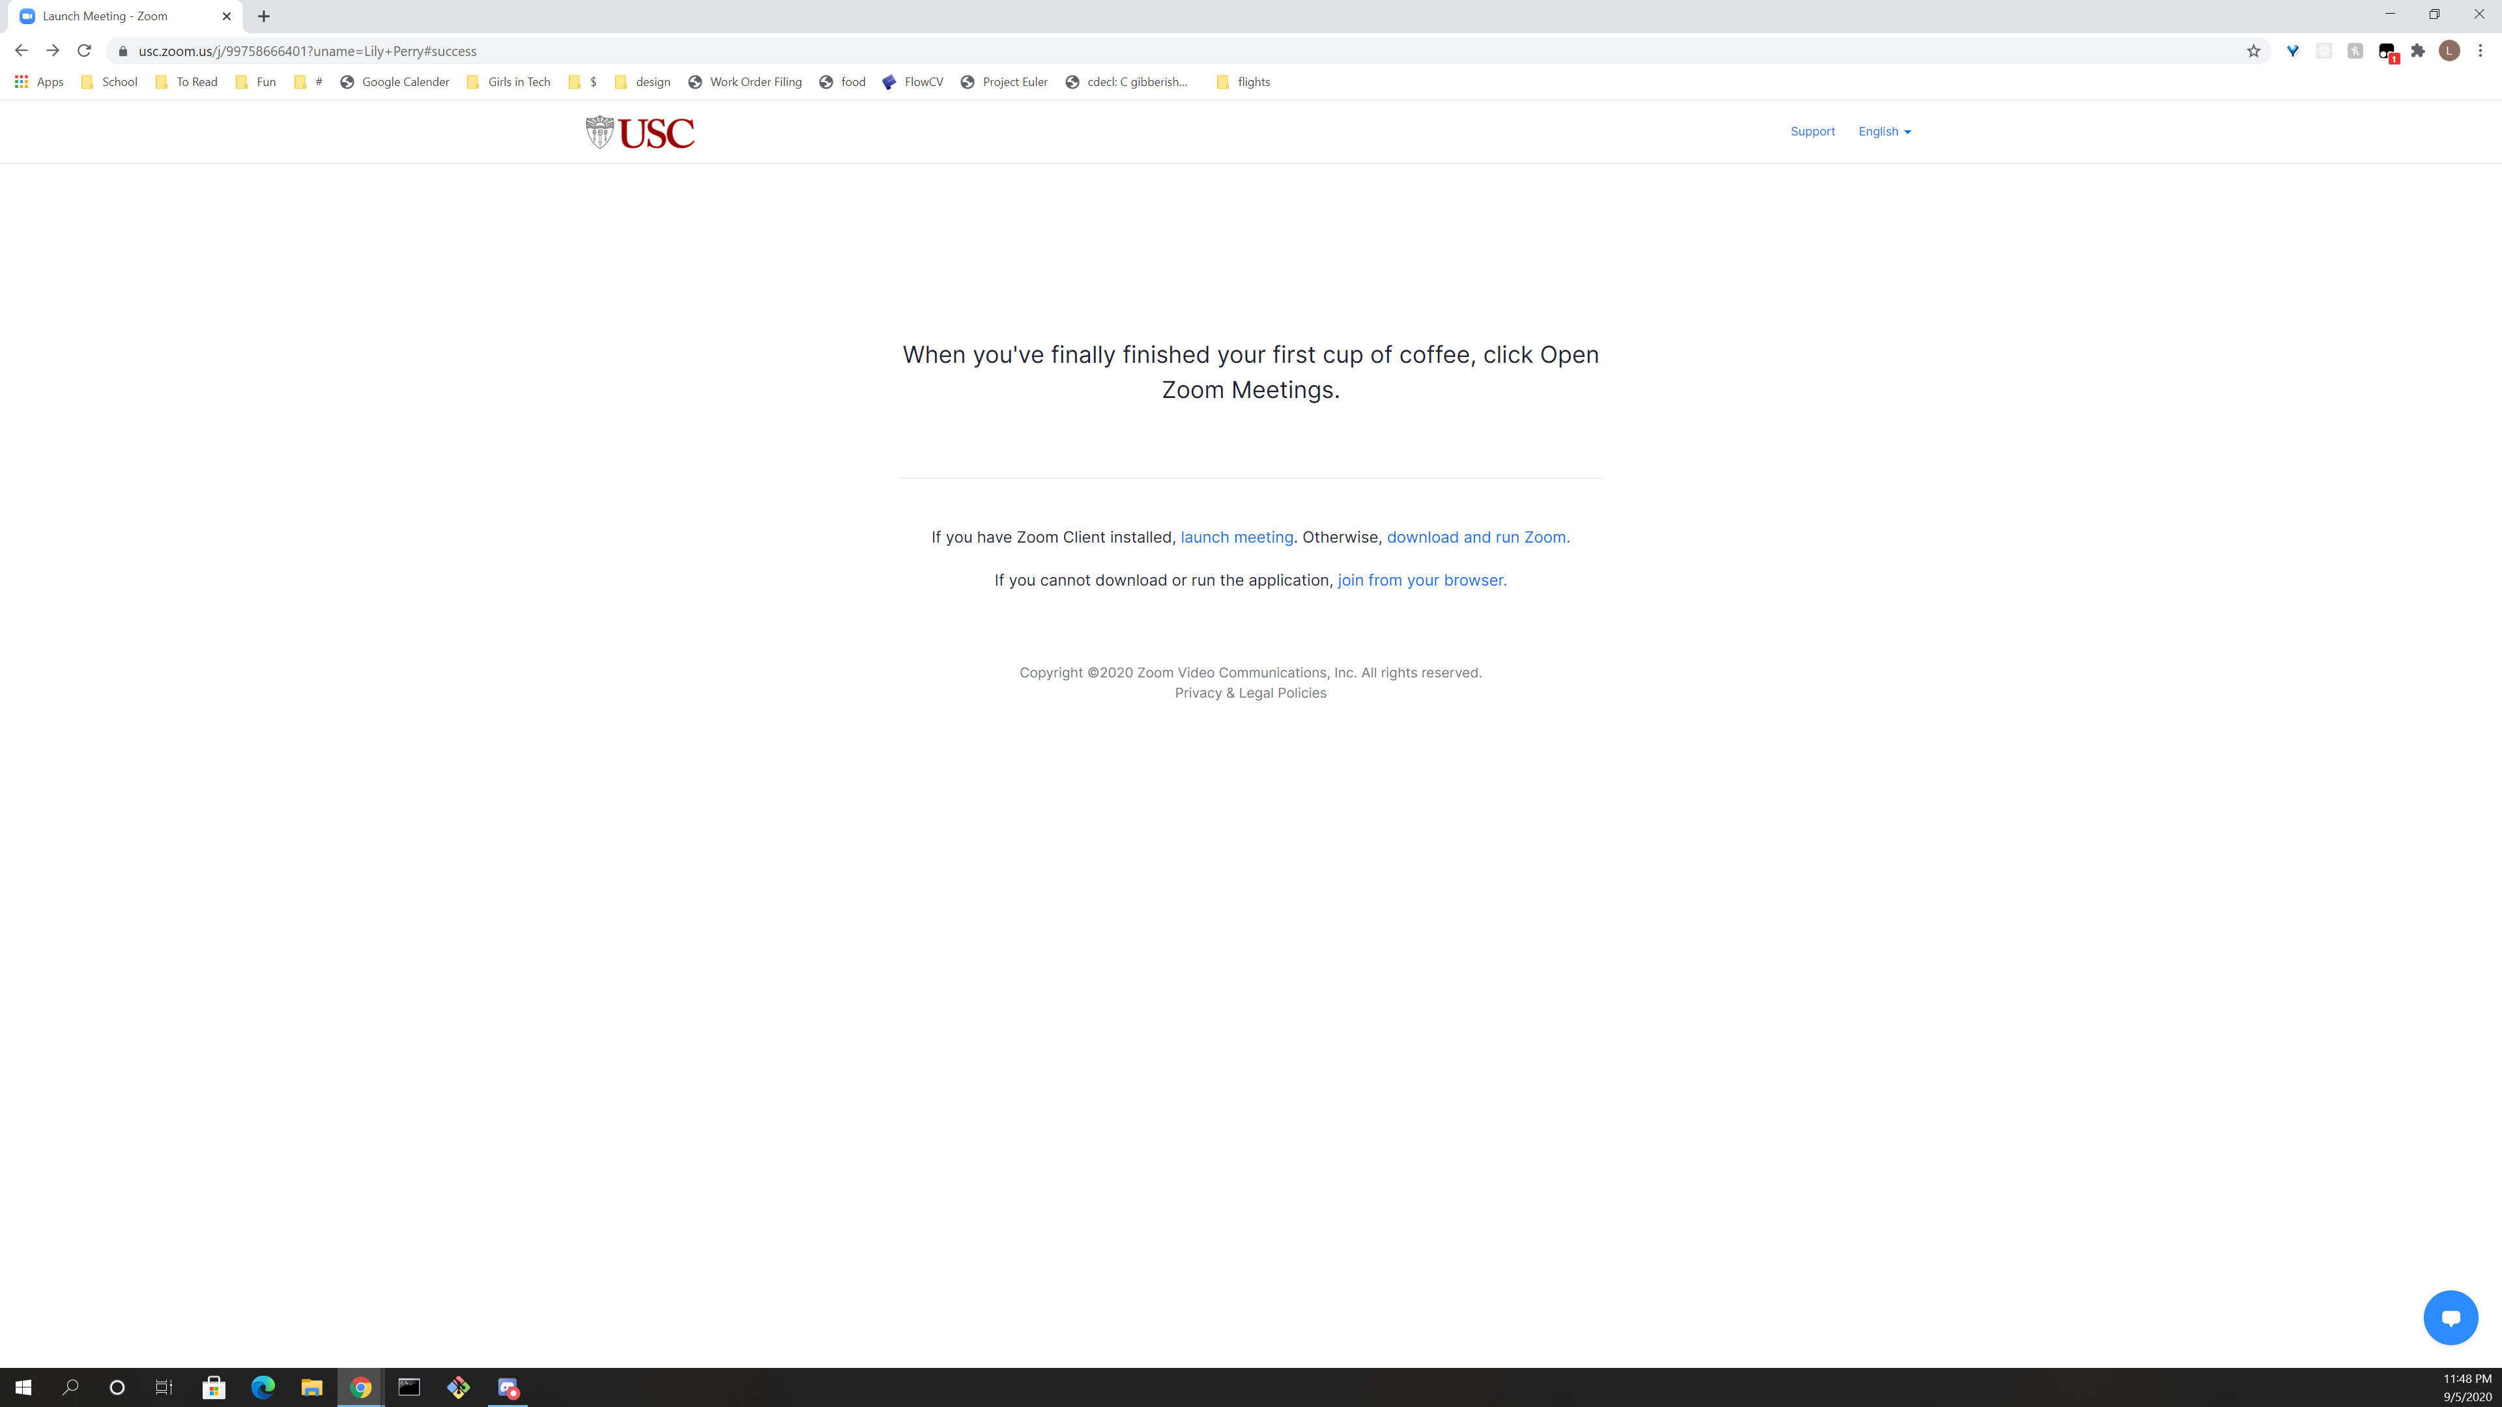2502x1407 pixels.
Task: Open a new browser tab
Action: [264, 16]
